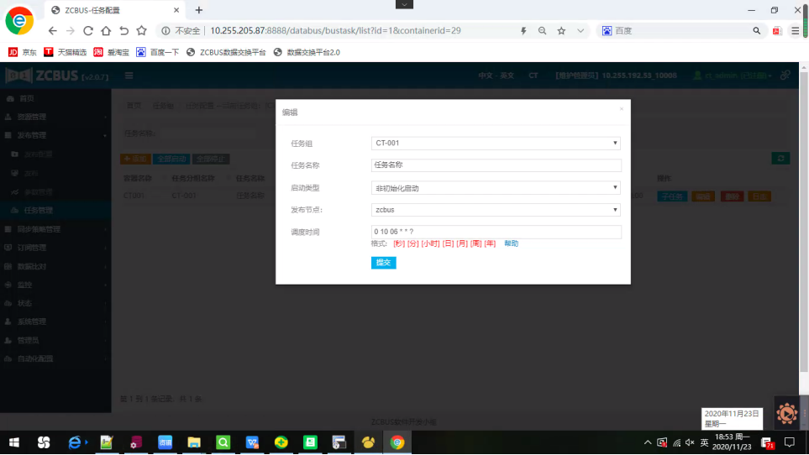The width and height of the screenshot is (809, 455).
Task: Open the Windows Start menu
Action: click(14, 442)
